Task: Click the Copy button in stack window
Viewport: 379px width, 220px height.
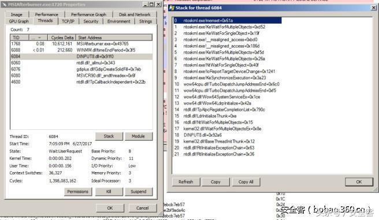Action: click(x=215, y=182)
